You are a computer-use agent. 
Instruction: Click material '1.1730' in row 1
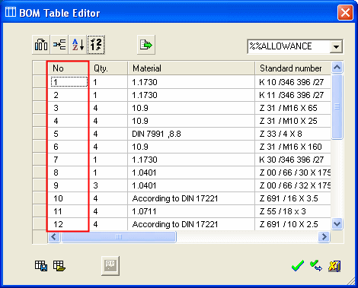191,82
